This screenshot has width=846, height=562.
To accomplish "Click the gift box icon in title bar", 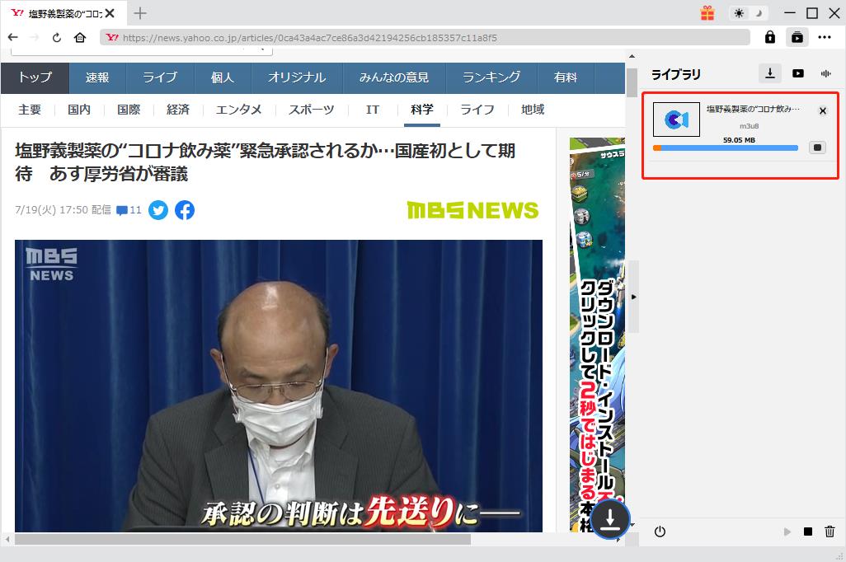I will pos(707,13).
